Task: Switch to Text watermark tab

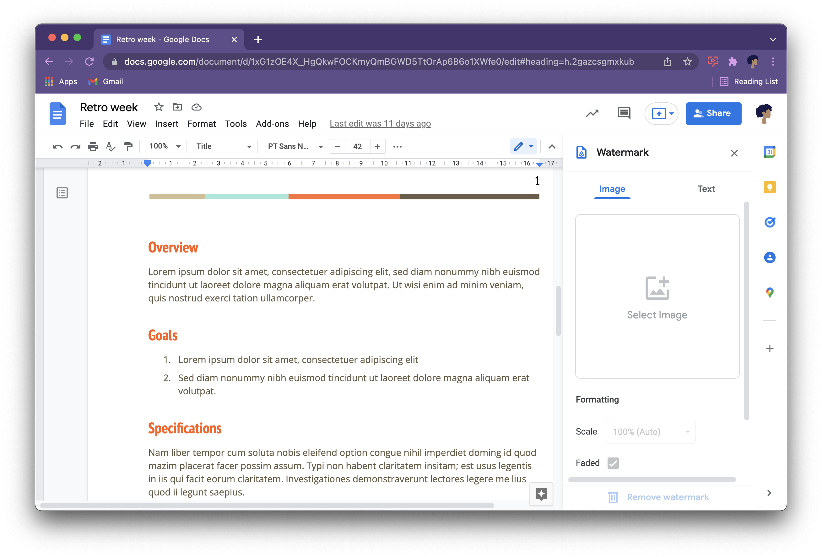Action: tap(706, 189)
